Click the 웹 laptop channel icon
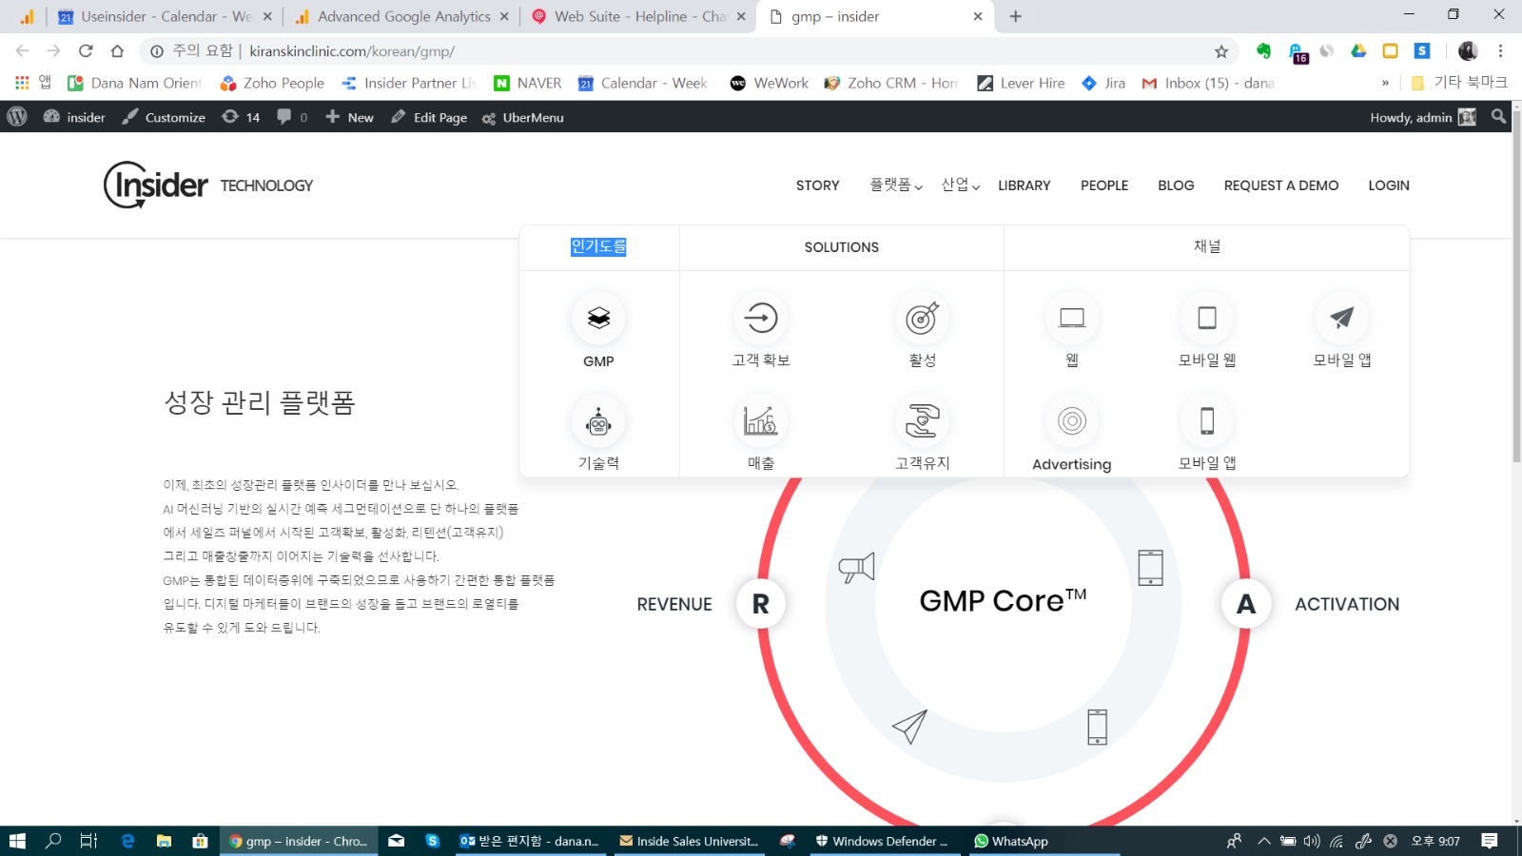This screenshot has width=1522, height=856. pos(1072,318)
